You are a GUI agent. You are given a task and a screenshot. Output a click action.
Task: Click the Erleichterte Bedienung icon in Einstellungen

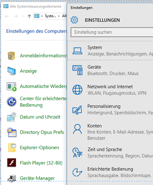(77, 172)
